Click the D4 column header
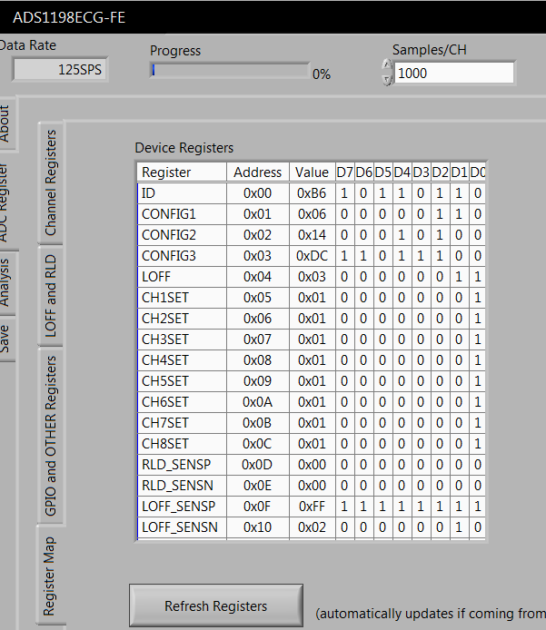The width and height of the screenshot is (546, 630). (x=402, y=172)
